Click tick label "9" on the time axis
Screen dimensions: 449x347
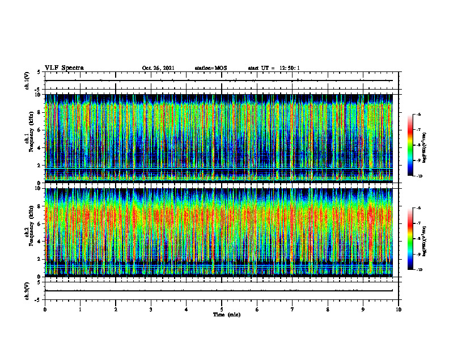click(x=363, y=310)
